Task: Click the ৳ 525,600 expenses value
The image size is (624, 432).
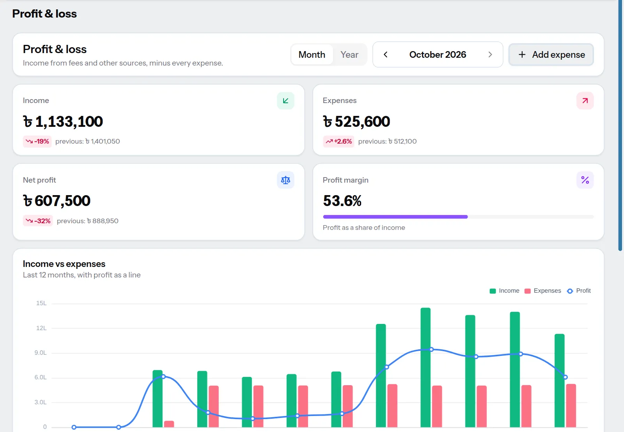Action: pyautogui.click(x=356, y=122)
